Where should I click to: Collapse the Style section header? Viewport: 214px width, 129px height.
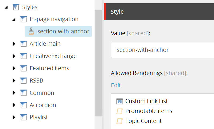(160, 12)
